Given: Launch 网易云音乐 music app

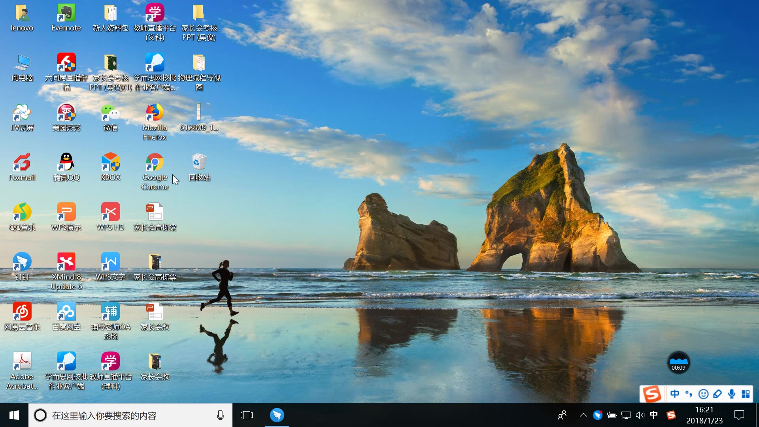Looking at the screenshot, I should coord(22,317).
